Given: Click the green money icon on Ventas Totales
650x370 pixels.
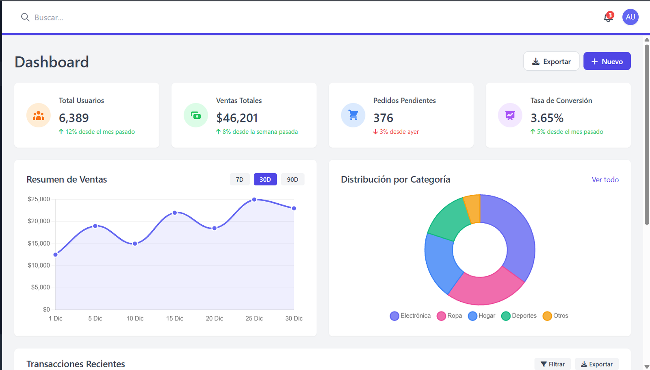Looking at the screenshot, I should point(195,115).
